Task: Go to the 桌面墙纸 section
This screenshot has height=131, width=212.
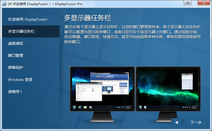Action: 31,43
